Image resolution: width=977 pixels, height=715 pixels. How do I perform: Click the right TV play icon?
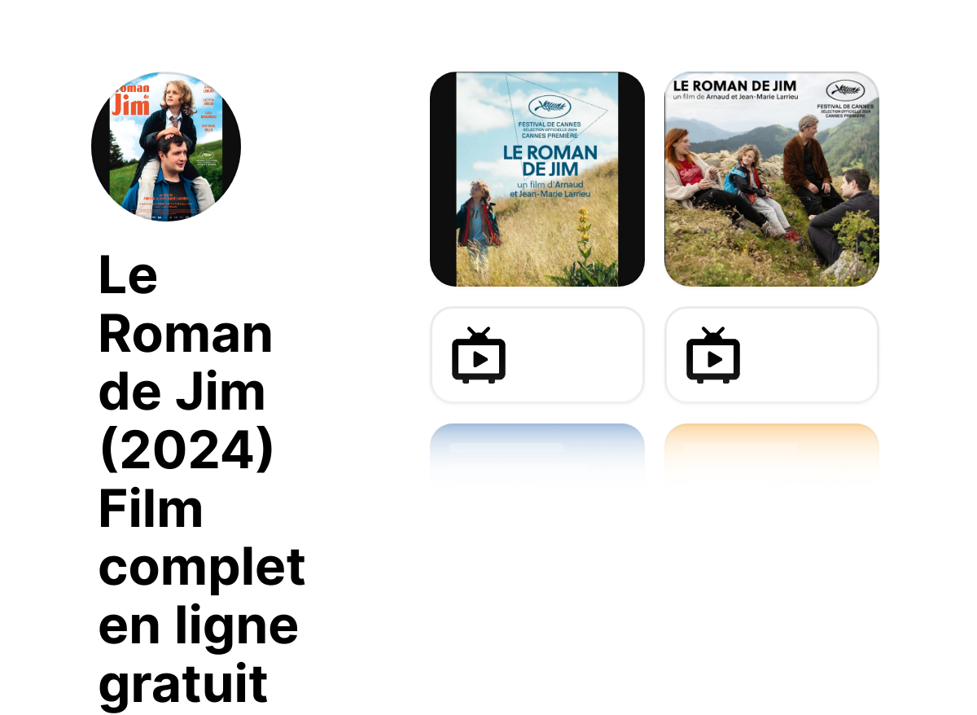(x=713, y=355)
